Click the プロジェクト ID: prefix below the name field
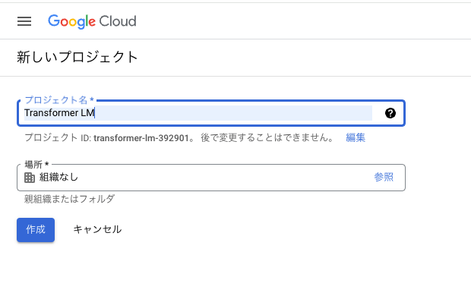This screenshot has width=471, height=296. coord(58,138)
